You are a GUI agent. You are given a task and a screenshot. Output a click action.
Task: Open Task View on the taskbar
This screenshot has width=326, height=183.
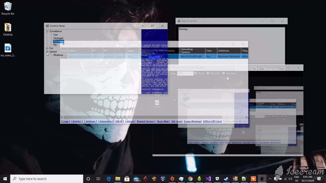coord(98,179)
